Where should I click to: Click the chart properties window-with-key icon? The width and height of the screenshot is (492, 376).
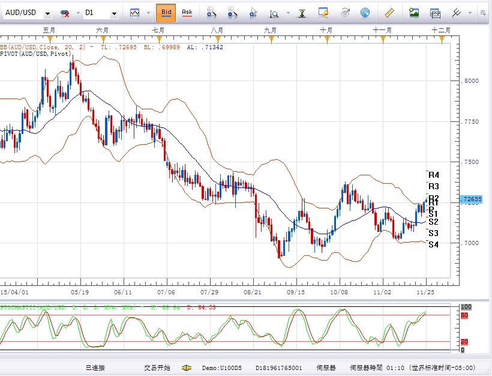[323, 12]
